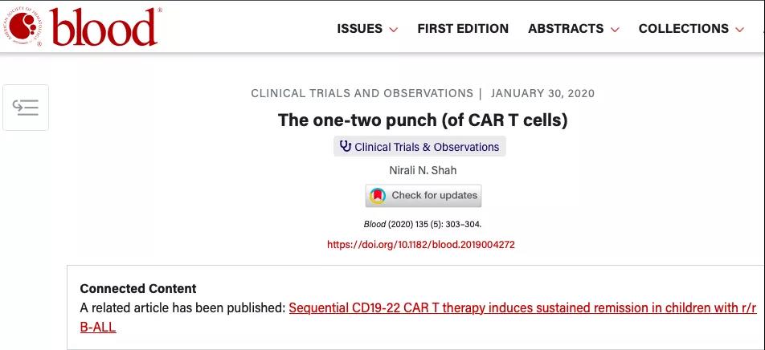
Task: Open the Sequential CD19-22 CAR T therapy link
Action: (x=419, y=317)
